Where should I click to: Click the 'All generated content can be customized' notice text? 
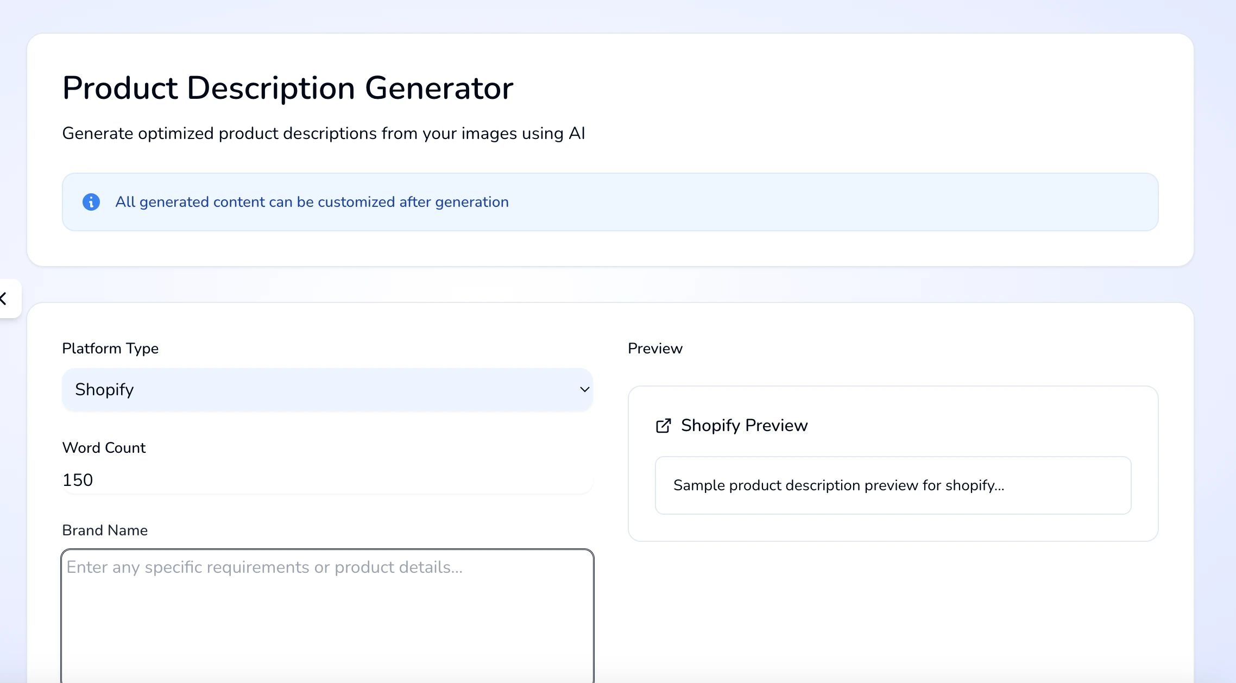312,202
